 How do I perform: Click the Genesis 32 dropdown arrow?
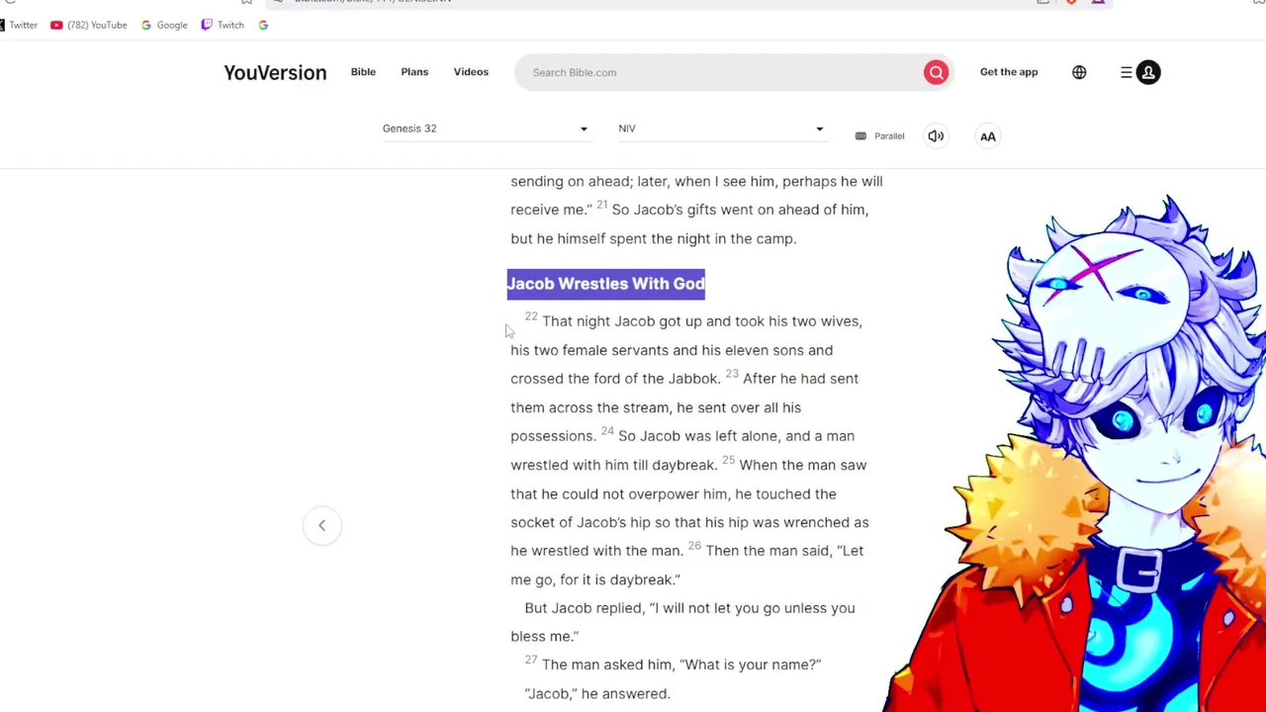coord(584,130)
